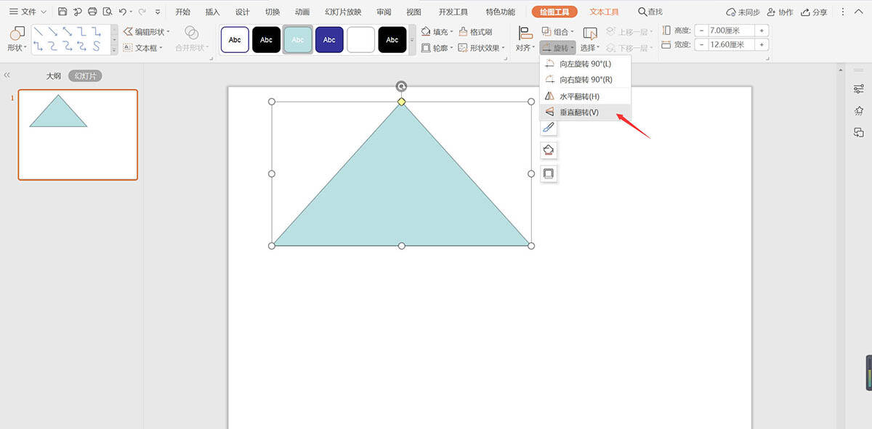Viewport: 872px width, 429px height.
Task: Open Shape Effects (形状效果)
Action: [483, 48]
